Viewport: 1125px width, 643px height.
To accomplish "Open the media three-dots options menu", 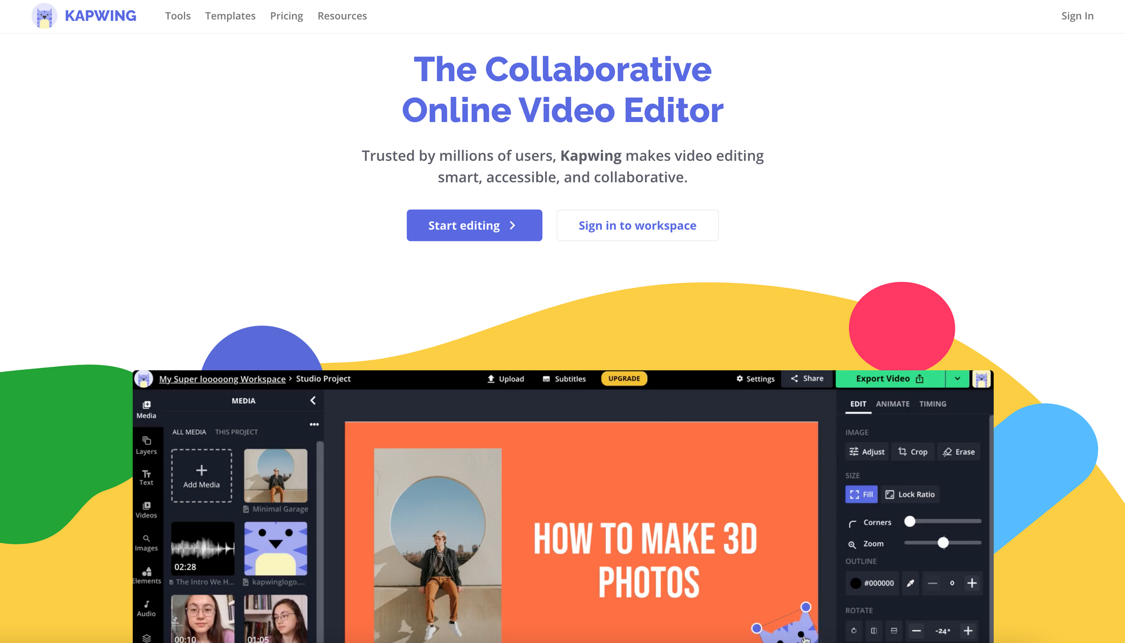I will click(x=314, y=424).
